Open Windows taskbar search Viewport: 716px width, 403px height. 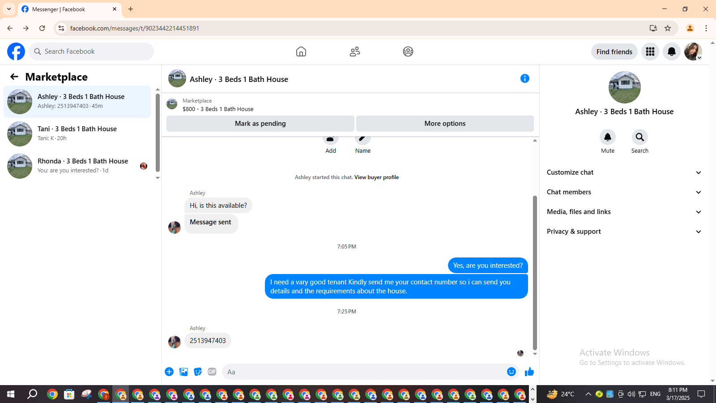[32, 394]
